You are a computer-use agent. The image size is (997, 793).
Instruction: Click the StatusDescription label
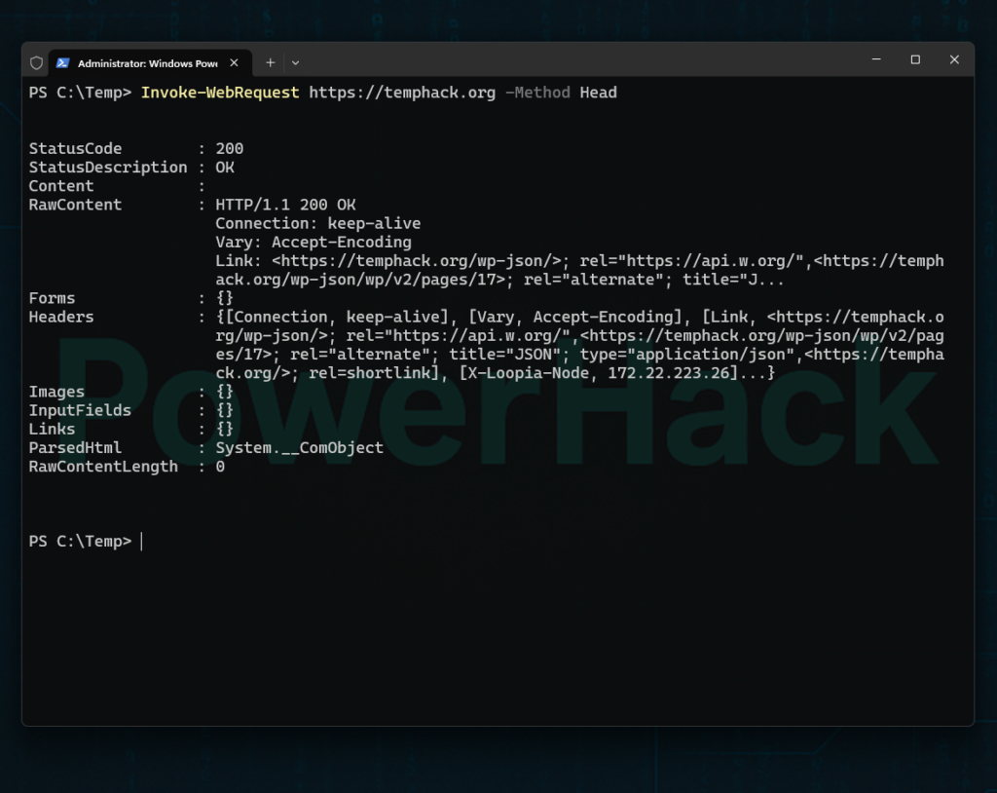107,168
